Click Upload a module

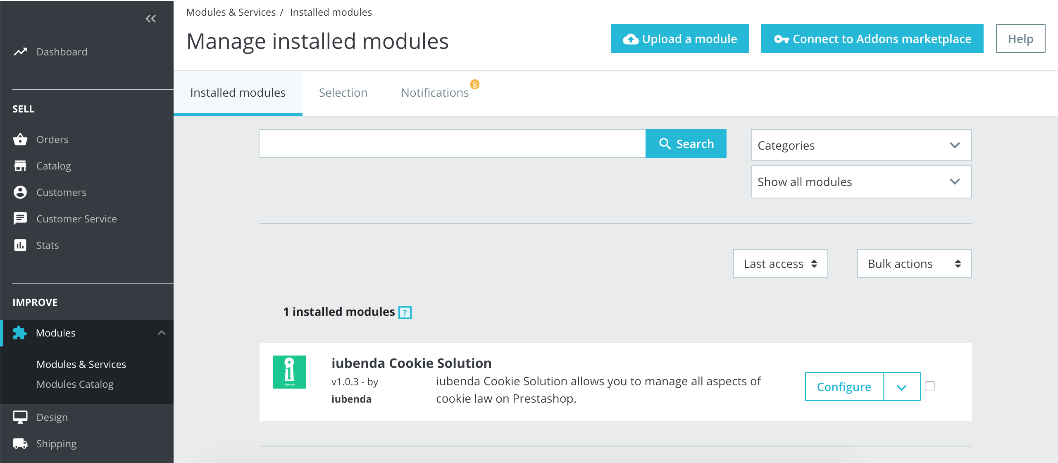(x=679, y=38)
